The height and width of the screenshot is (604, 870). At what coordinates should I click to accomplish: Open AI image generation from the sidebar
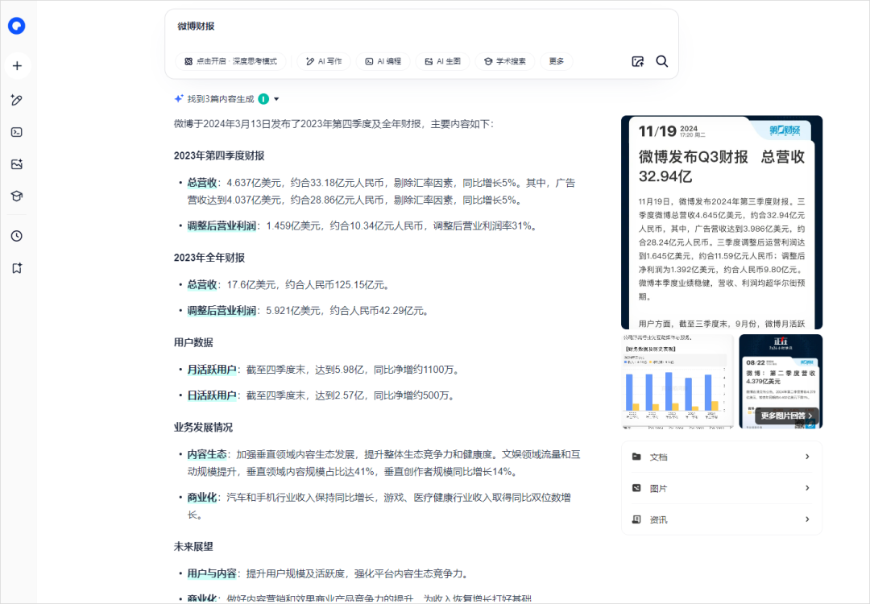(x=17, y=164)
